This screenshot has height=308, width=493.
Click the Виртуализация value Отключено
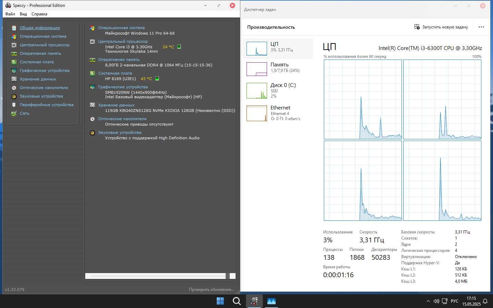coord(466,257)
